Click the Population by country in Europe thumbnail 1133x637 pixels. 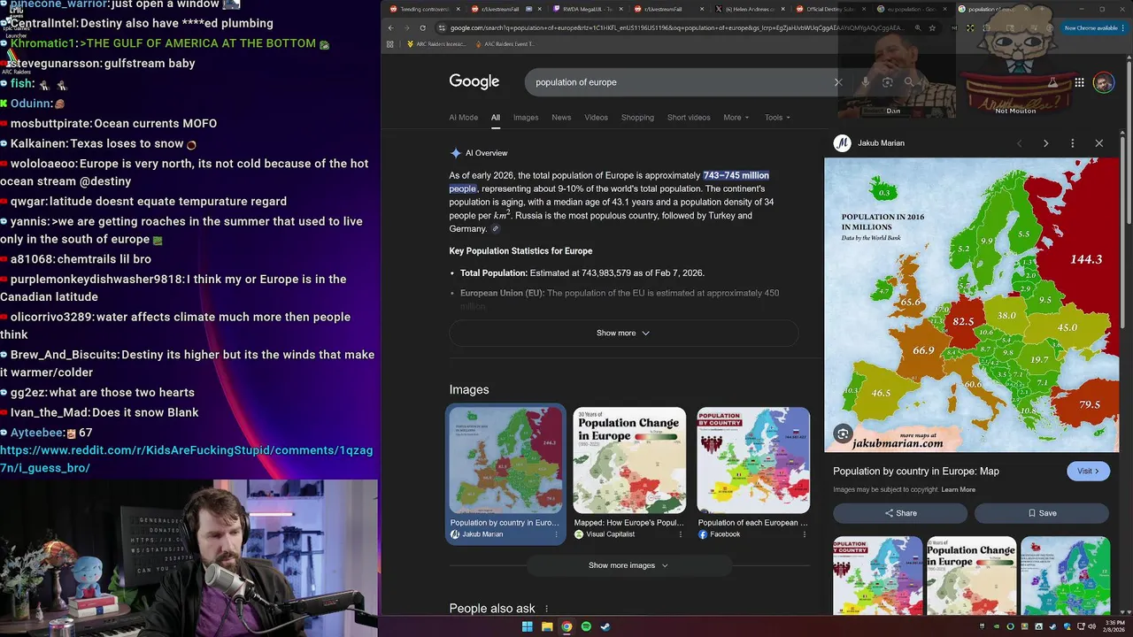tap(505, 461)
